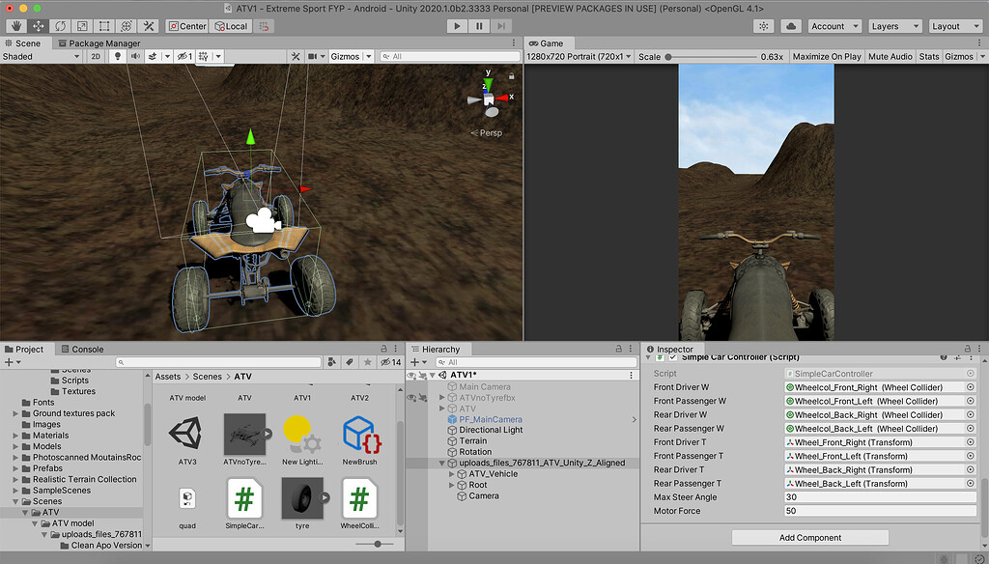Screen dimensions: 989x564
Task: Pause play mode with the pause icon
Action: (478, 26)
